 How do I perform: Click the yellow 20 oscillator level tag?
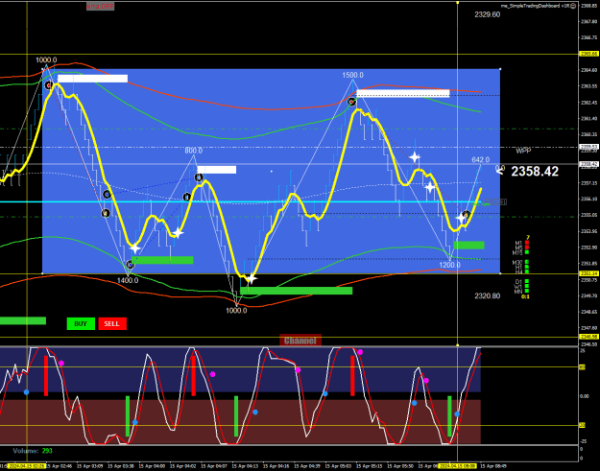coord(583,425)
